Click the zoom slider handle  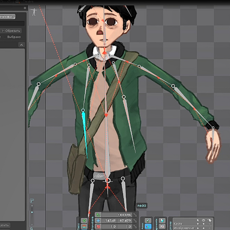pos(32,213)
